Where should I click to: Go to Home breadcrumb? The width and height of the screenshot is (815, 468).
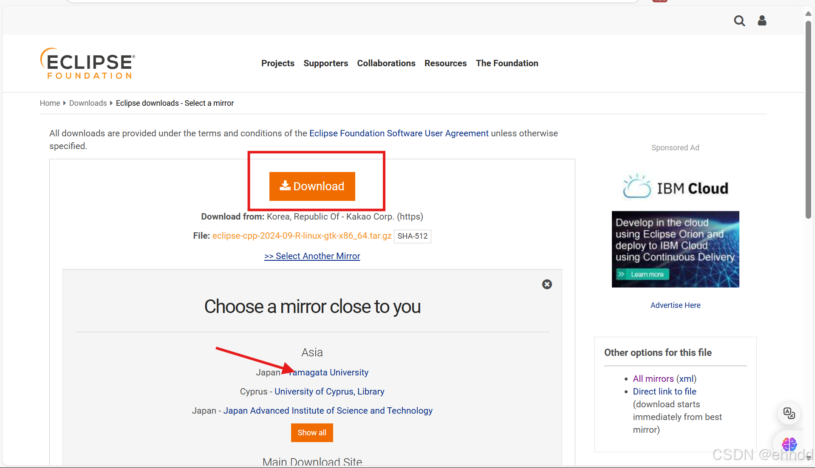(x=50, y=103)
